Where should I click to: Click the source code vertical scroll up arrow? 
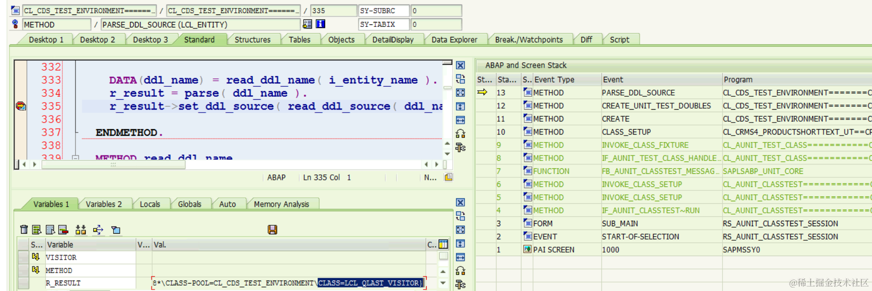pos(447,144)
